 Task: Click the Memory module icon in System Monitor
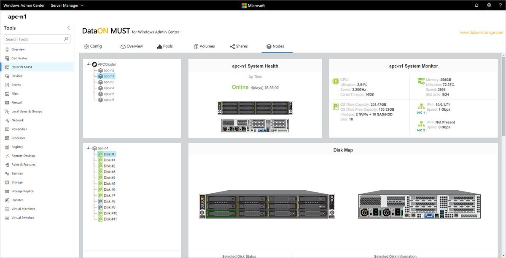pyautogui.click(x=421, y=81)
